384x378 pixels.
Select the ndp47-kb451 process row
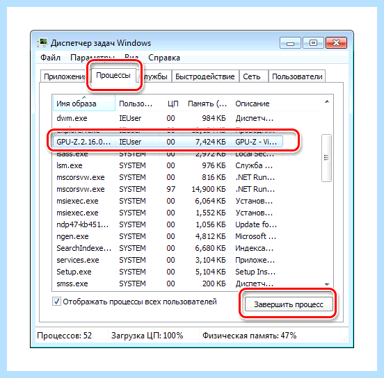pos(168,224)
